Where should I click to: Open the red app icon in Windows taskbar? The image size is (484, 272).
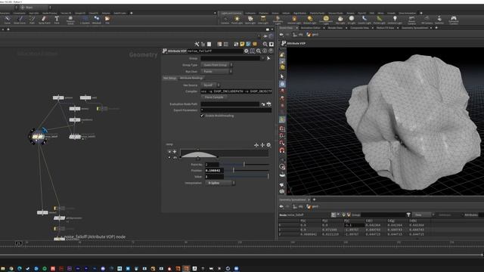pyautogui.click(x=53, y=269)
